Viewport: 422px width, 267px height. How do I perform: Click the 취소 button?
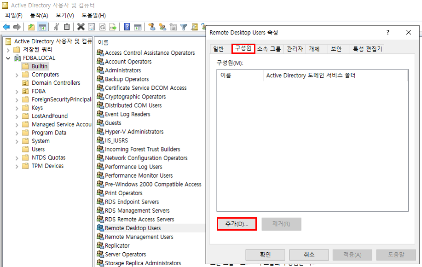pyautogui.click(x=309, y=255)
